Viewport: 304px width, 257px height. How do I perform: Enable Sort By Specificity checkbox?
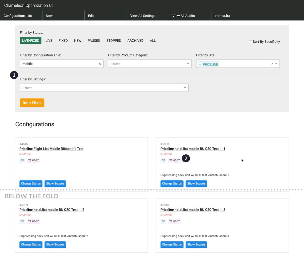250,42
